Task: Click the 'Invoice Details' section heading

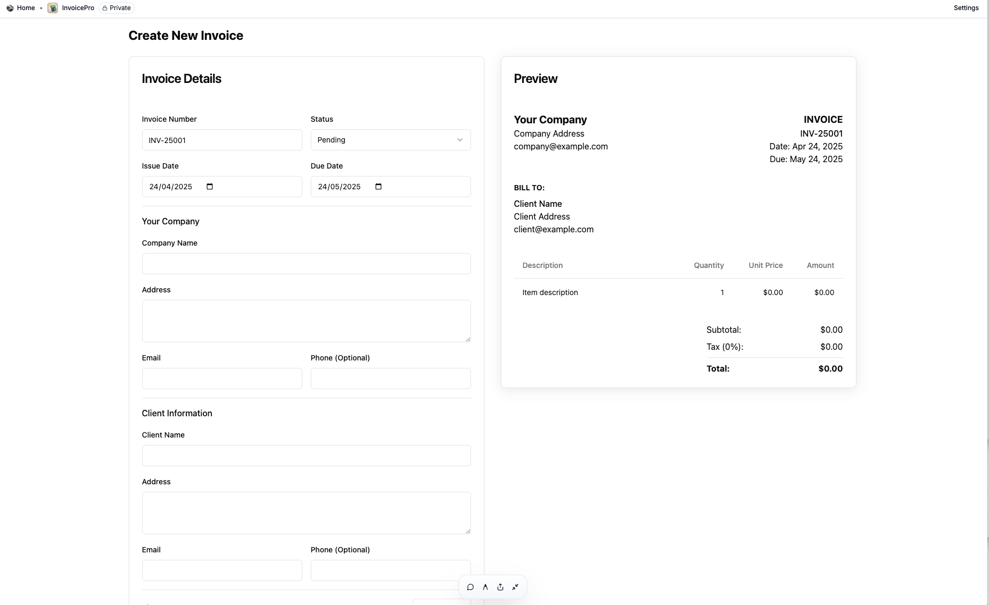Action: pyautogui.click(x=182, y=79)
